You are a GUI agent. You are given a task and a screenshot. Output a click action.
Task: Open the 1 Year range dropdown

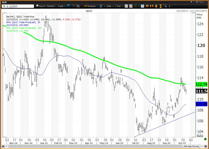coord(119,6)
